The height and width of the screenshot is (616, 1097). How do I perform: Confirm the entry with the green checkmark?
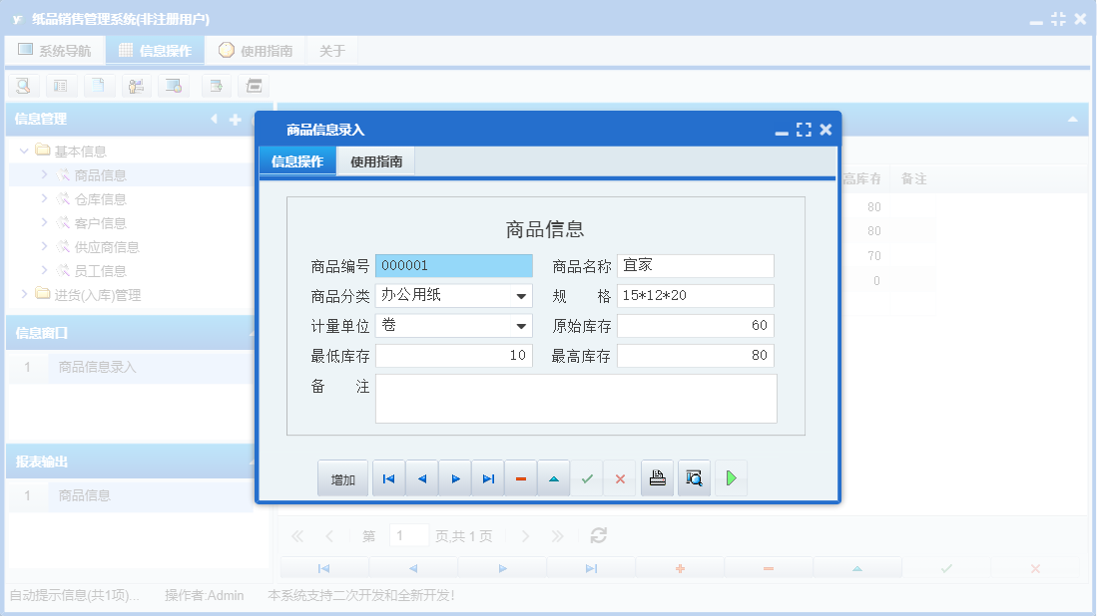coord(587,477)
